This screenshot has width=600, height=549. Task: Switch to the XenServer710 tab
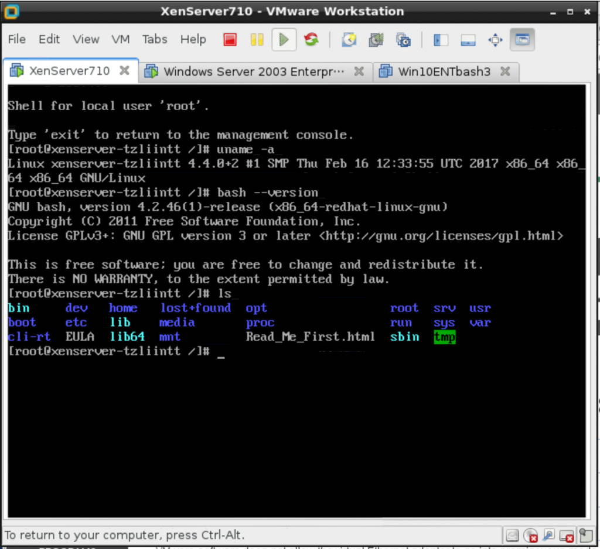tap(70, 71)
